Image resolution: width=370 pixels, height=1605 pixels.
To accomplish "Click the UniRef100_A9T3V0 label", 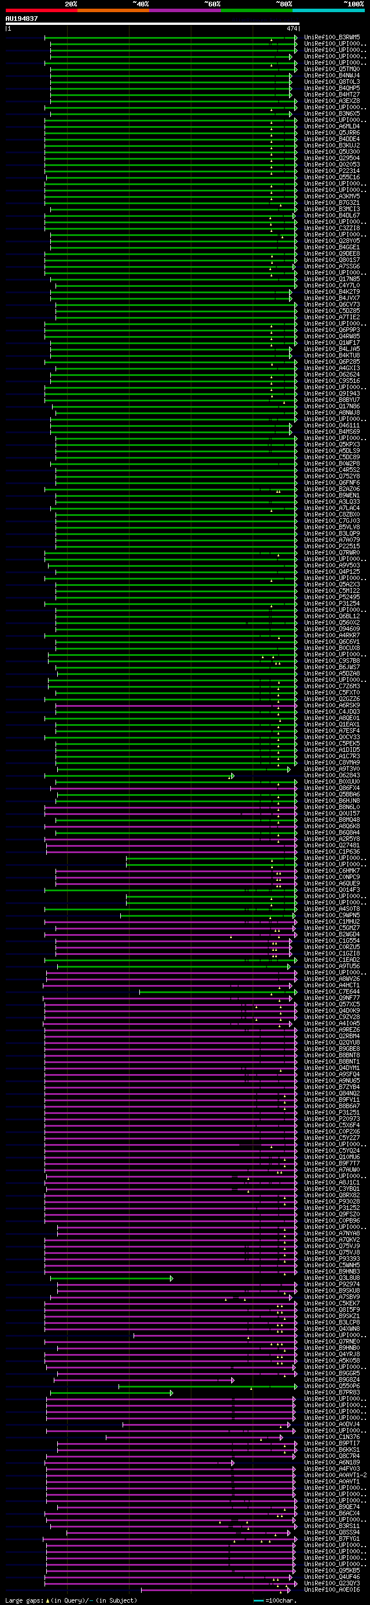I will (332, 769).
